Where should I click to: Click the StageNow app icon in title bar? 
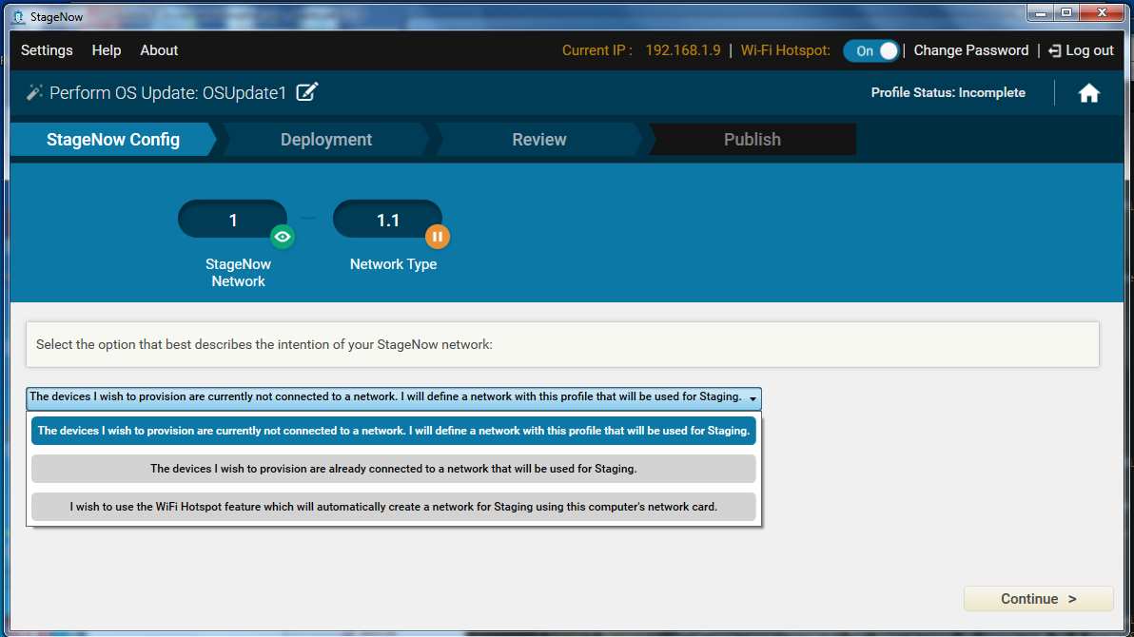click(x=19, y=16)
